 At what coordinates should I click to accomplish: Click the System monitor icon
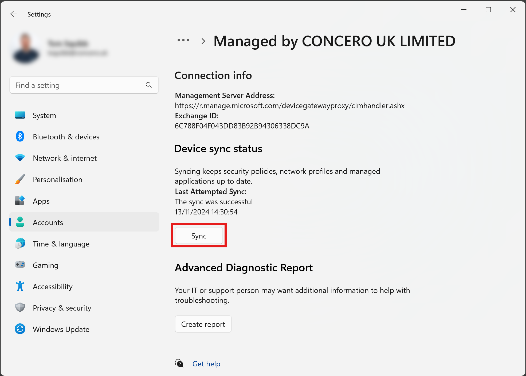tap(20, 115)
